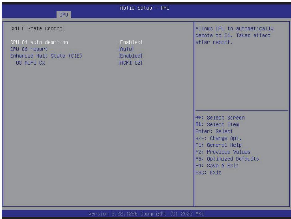291x219 pixels.
Task: Click F4: Save & Exit
Action: tap(217, 166)
